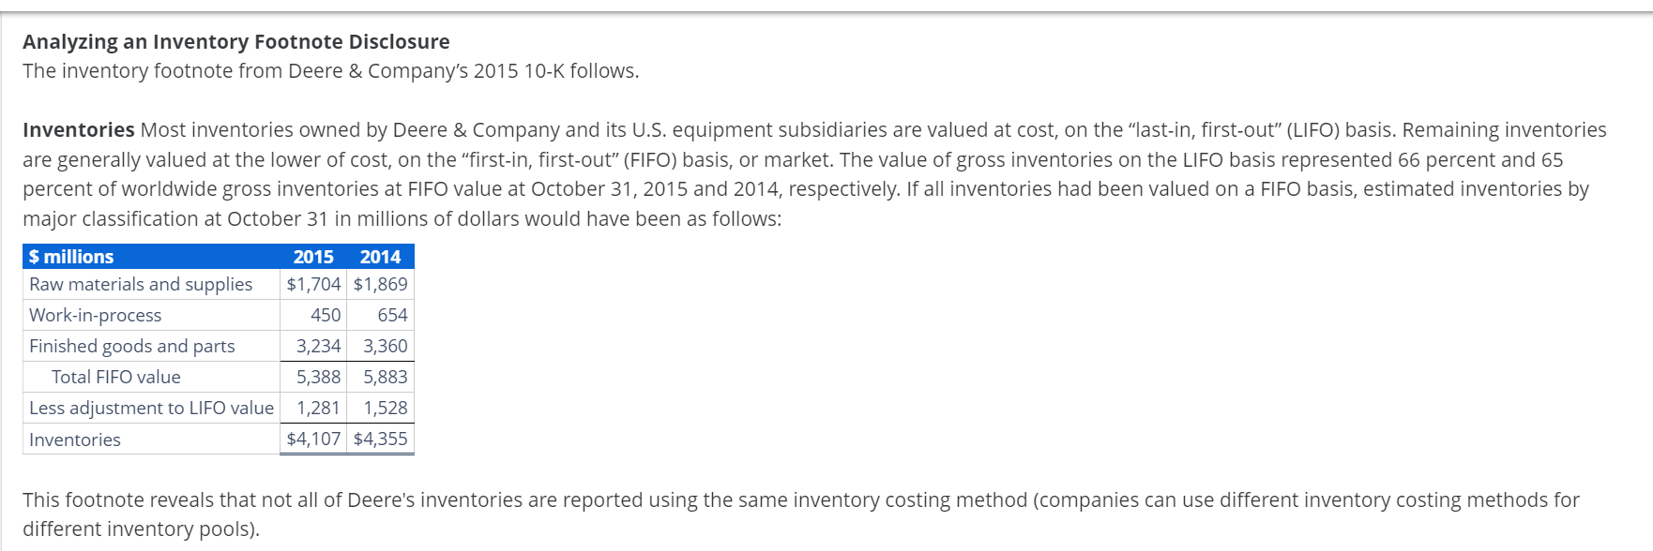This screenshot has height=551, width=1653.
Task: Click the $1,704 raw materials value
Action: click(x=313, y=284)
